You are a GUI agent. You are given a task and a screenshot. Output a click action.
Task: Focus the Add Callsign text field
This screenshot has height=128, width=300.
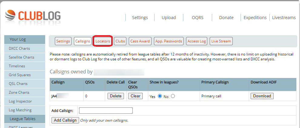(x=106, y=110)
